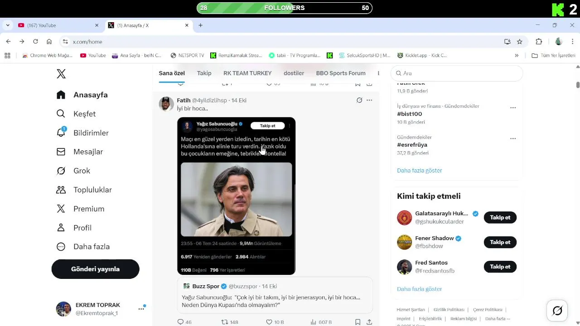Screen dimensions: 580x326
Task: Follow Fener Shadow account
Action: 500,242
